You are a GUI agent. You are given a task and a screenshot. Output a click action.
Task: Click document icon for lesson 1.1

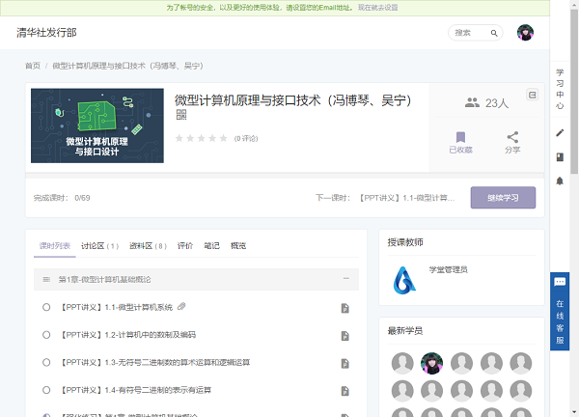tap(345, 308)
